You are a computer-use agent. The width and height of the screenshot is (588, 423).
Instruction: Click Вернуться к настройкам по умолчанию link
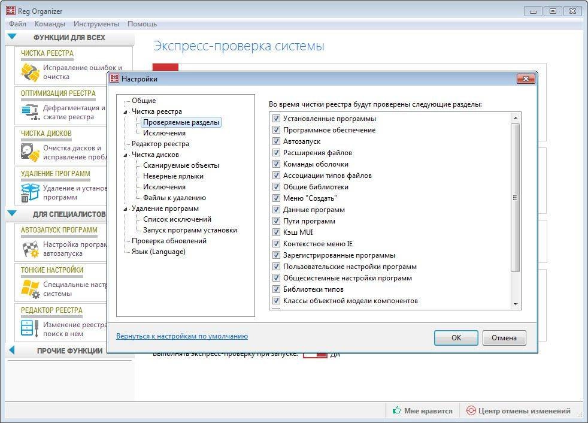(182, 336)
